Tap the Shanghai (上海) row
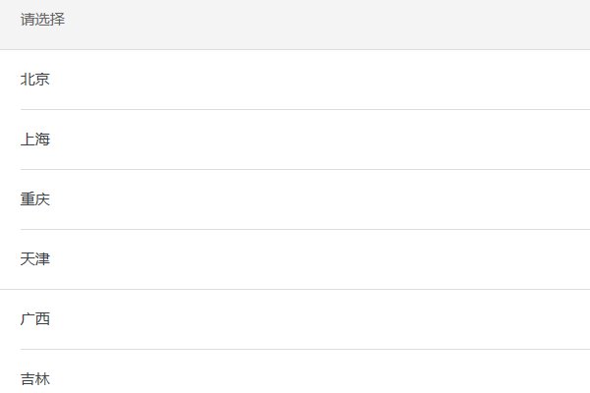This screenshot has height=393, width=590. pyautogui.click(x=295, y=140)
